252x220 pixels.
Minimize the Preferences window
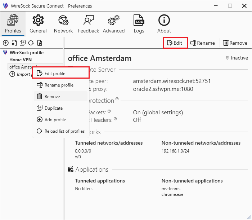[x=216, y=6]
